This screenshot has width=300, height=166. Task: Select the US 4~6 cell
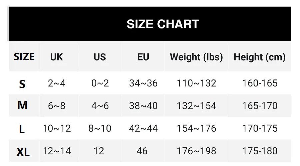tap(100, 106)
